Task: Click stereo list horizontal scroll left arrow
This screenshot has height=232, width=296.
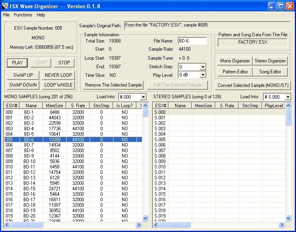Action: tap(156, 225)
